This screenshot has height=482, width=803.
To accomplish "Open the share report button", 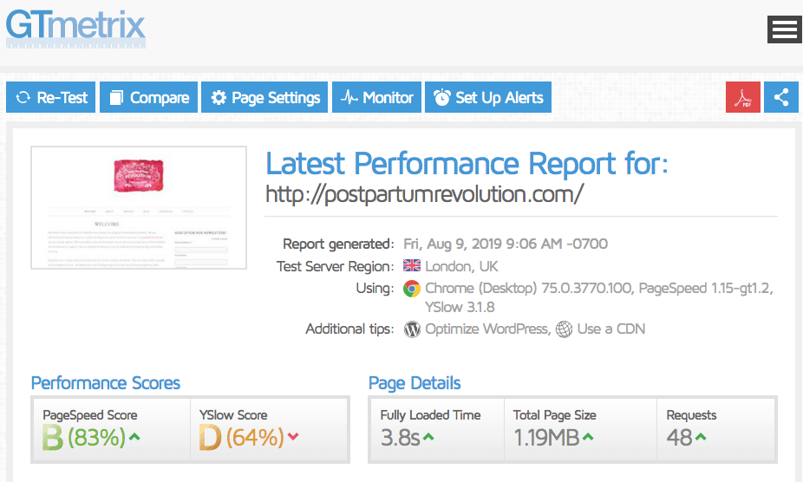I will (x=781, y=97).
